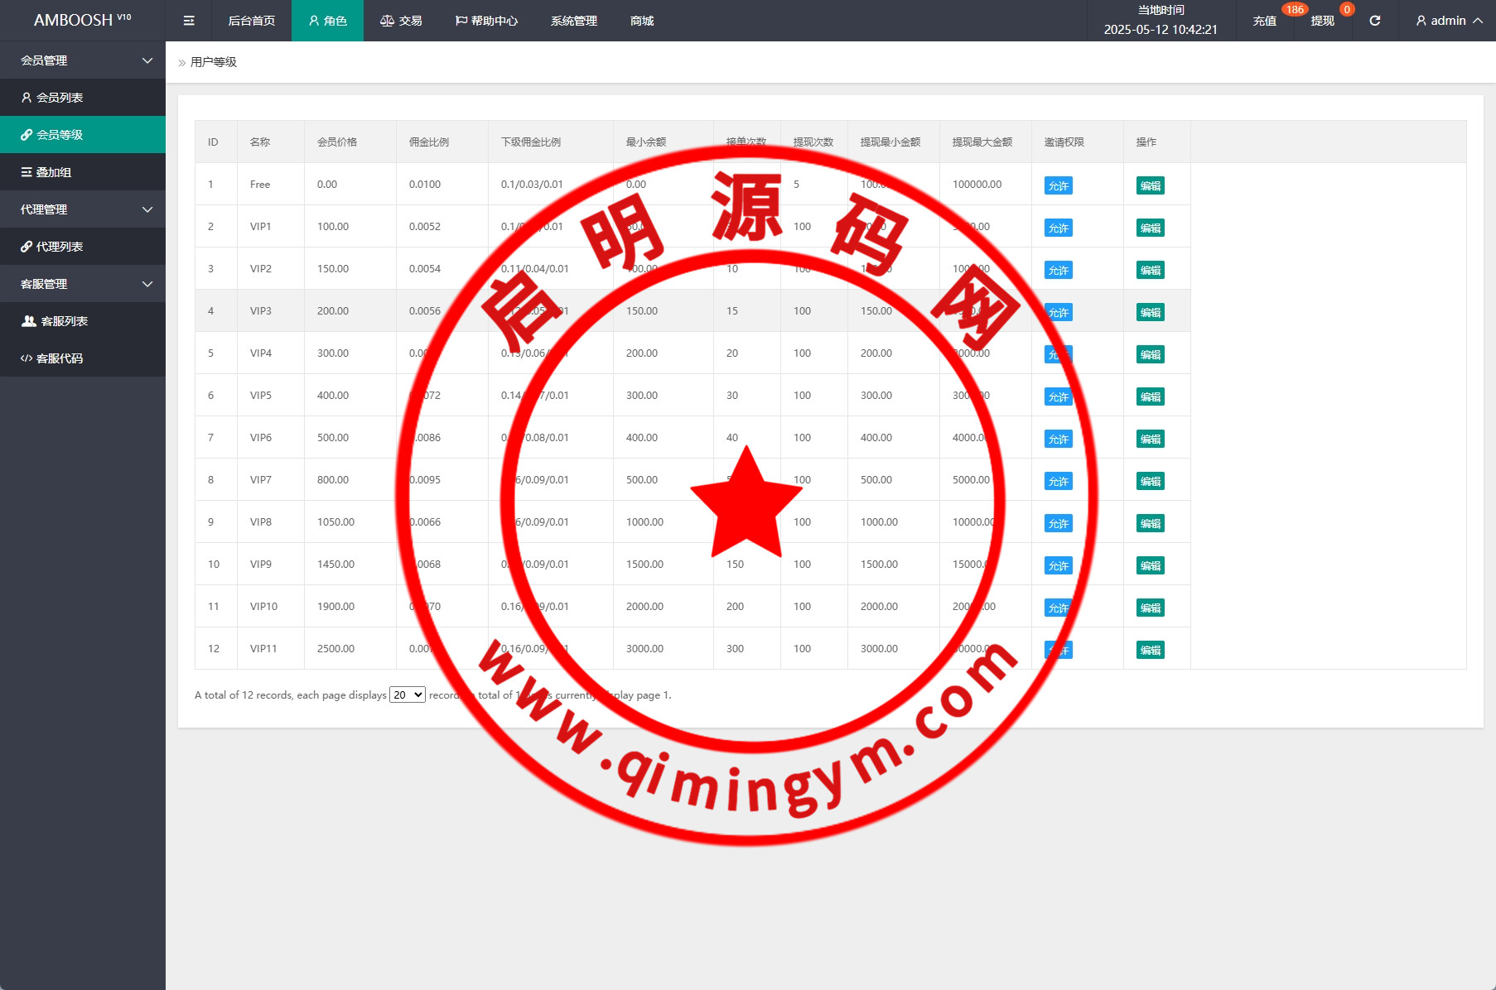Click 编辑 button for VIP1 row

point(1150,228)
